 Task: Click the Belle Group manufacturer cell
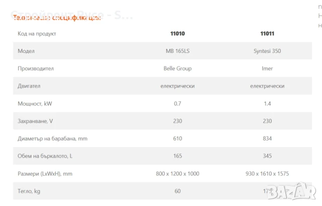point(178,68)
